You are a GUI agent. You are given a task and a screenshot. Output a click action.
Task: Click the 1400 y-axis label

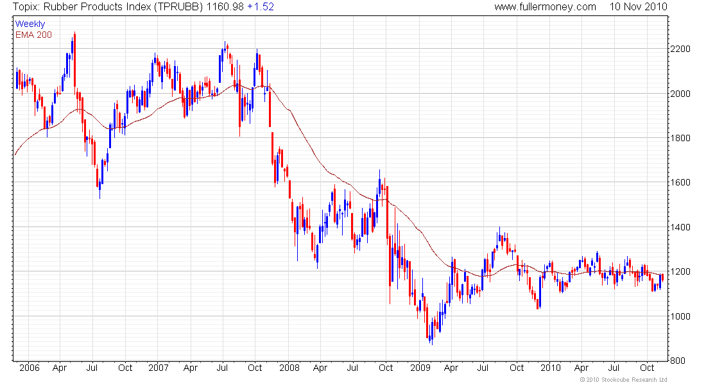coord(680,227)
